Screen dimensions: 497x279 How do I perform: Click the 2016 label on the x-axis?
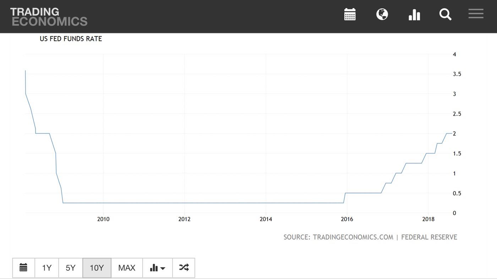(347, 219)
